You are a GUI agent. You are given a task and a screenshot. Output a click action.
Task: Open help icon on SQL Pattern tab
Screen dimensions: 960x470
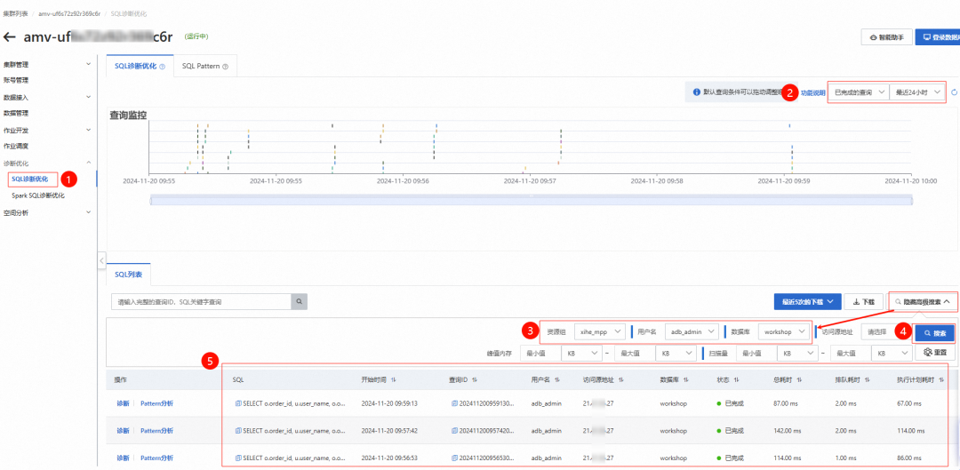225,66
